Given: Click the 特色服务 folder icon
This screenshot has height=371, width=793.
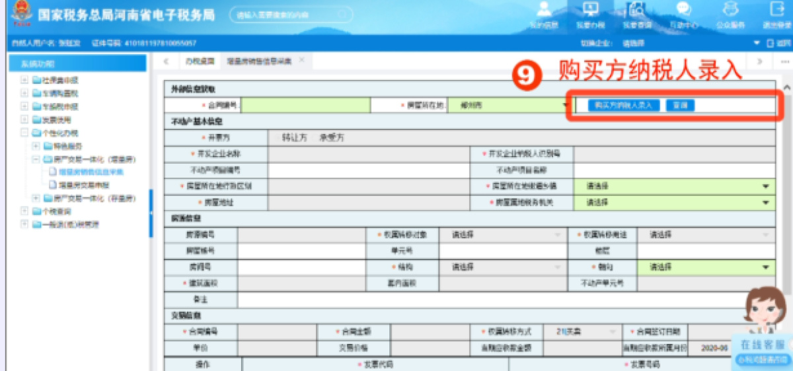Looking at the screenshot, I should [48, 146].
